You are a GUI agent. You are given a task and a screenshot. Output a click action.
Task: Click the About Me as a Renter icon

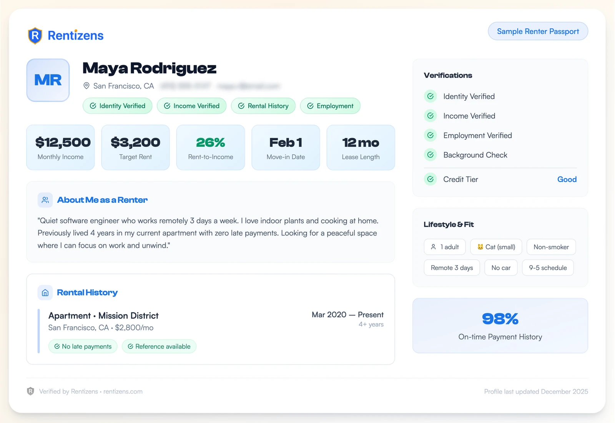tap(45, 200)
